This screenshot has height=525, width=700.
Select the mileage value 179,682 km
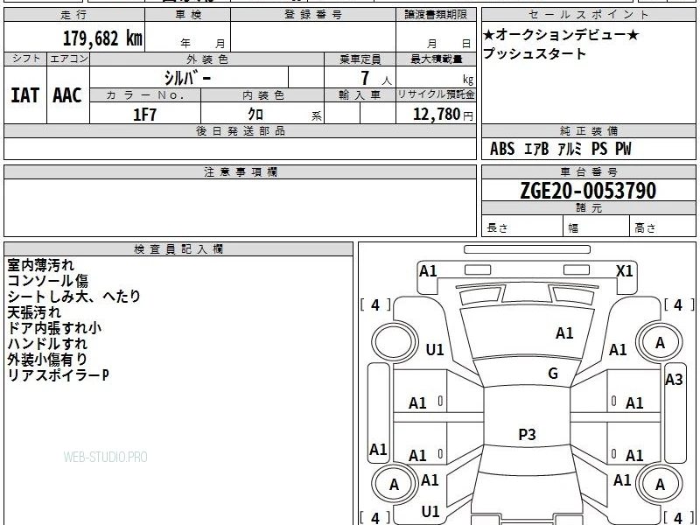(102, 38)
